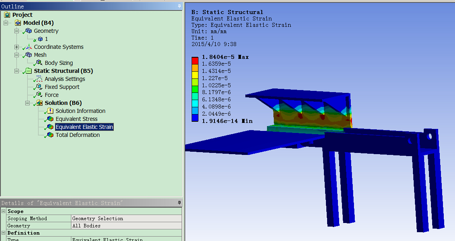The width and height of the screenshot is (455, 241).
Task: Click the Model (B4) icon
Action: [x=18, y=23]
